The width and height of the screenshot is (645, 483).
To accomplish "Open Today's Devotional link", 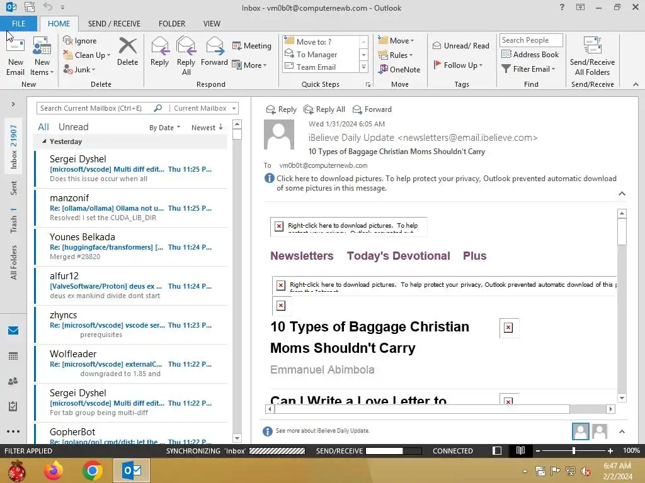I will click(398, 256).
